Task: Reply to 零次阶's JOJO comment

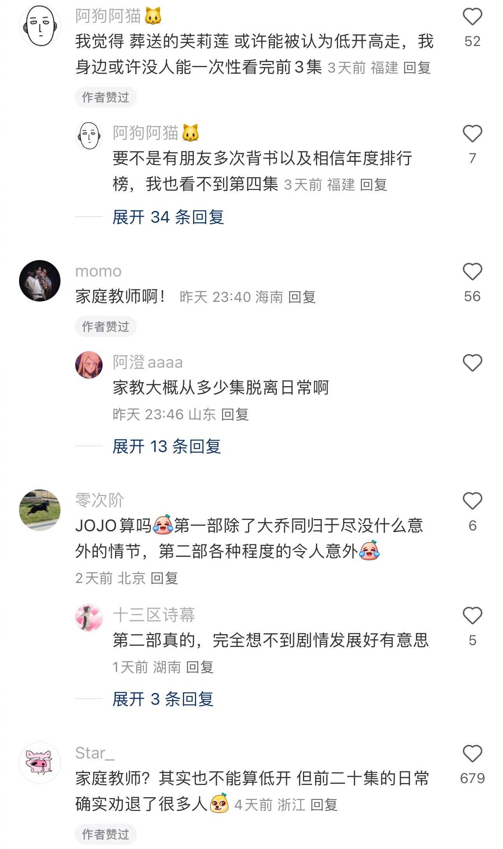Action: tap(164, 578)
